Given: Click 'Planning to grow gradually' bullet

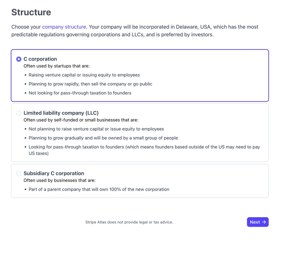Looking at the screenshot, I should pos(103,138).
